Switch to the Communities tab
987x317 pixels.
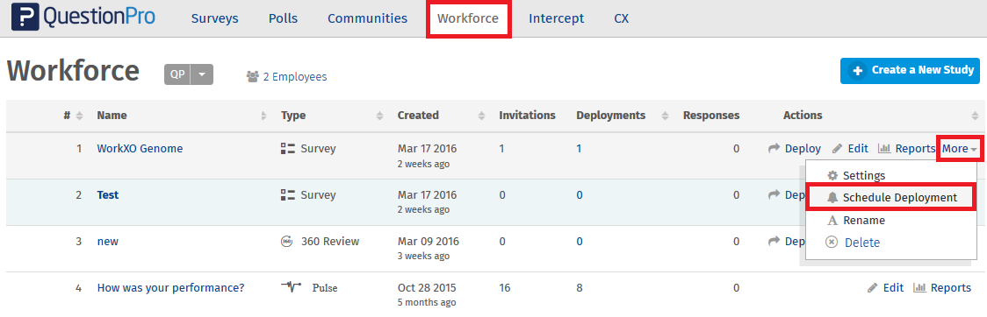pos(368,18)
